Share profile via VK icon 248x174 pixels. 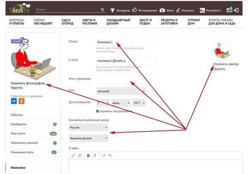coord(14,101)
